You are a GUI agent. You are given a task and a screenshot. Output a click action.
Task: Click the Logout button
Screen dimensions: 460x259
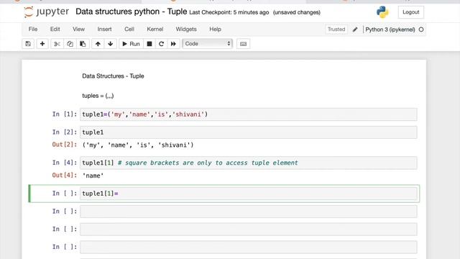410,12
